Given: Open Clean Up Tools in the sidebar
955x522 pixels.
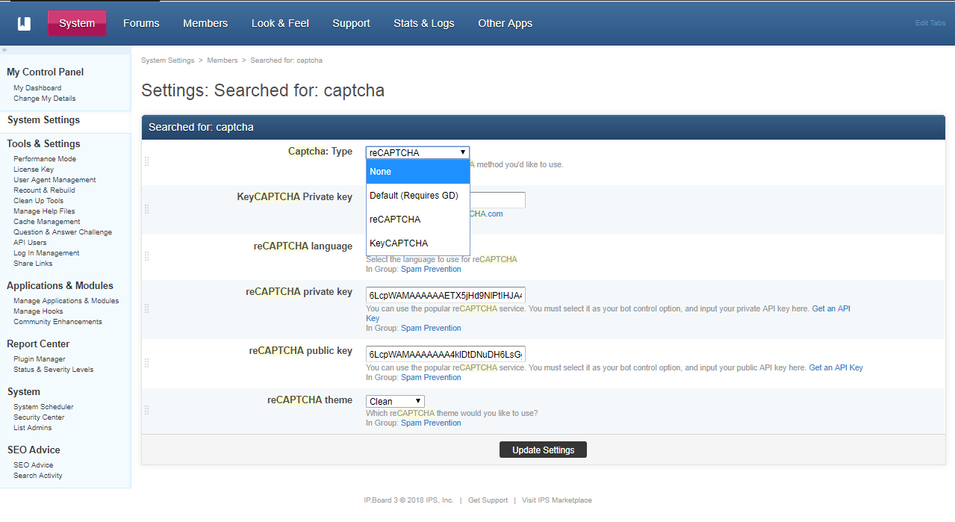Looking at the screenshot, I should click(x=38, y=201).
